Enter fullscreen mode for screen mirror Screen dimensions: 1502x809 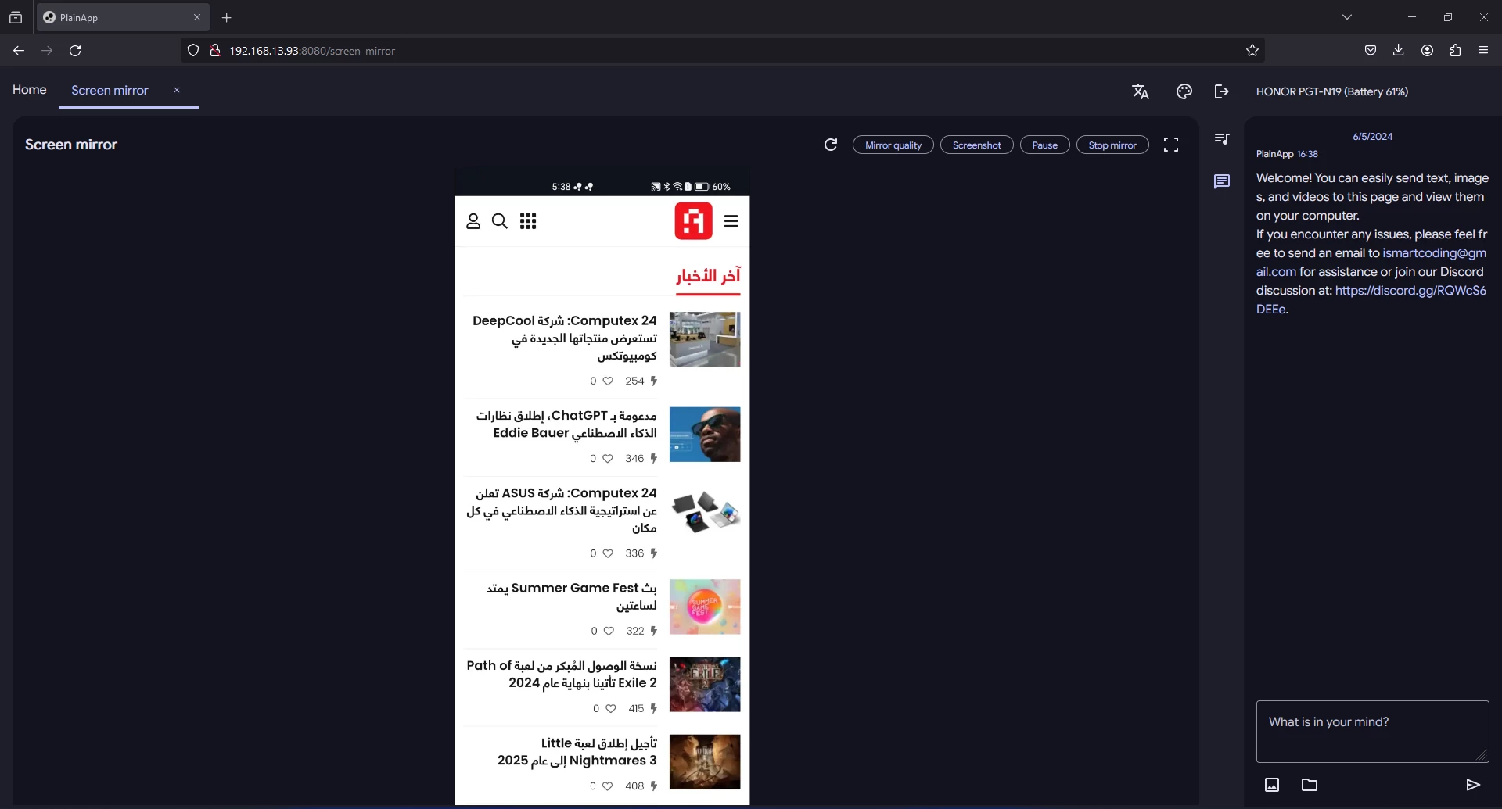(1171, 145)
